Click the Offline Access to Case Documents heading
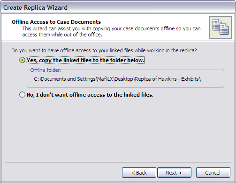 click(x=56, y=22)
